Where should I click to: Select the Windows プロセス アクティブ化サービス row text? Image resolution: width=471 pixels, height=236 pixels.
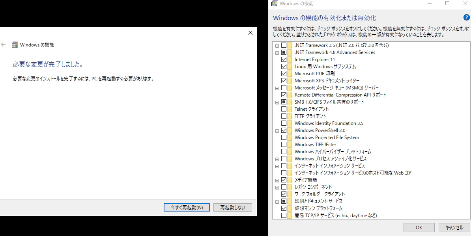[331, 159]
